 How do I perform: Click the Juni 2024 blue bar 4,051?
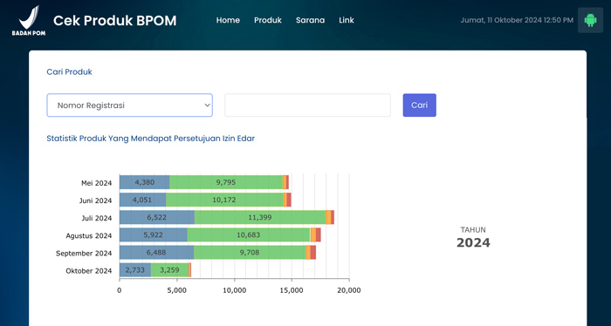(142, 200)
